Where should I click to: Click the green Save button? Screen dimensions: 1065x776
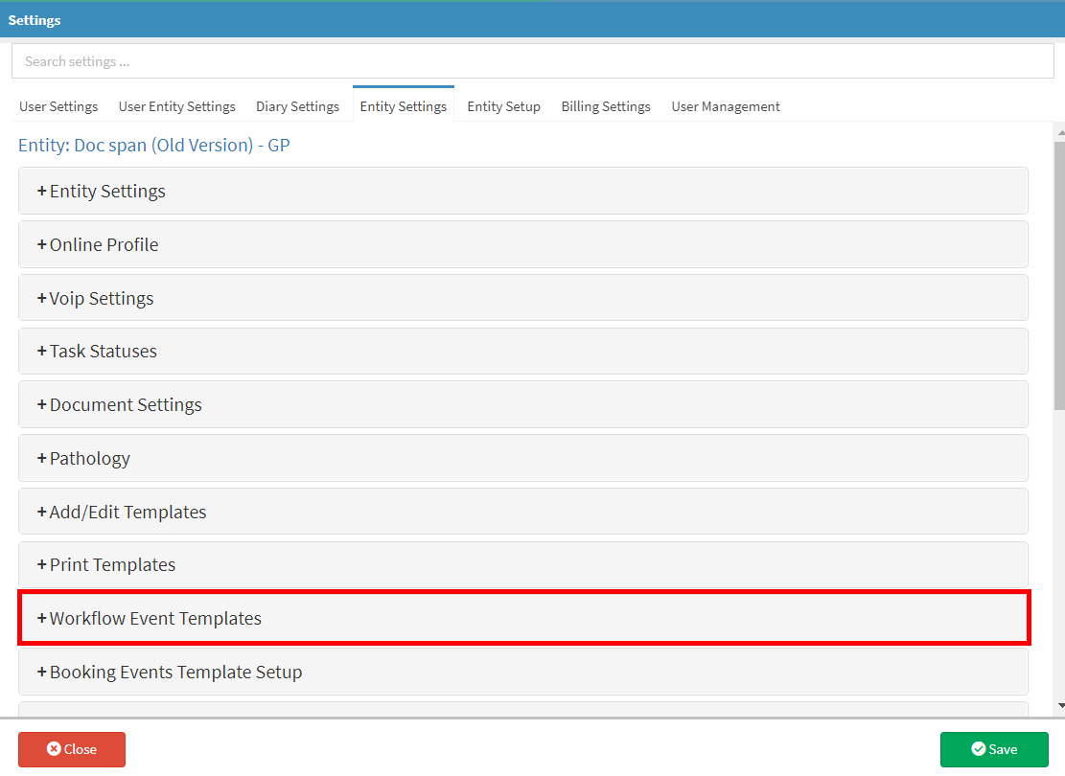[x=994, y=749]
